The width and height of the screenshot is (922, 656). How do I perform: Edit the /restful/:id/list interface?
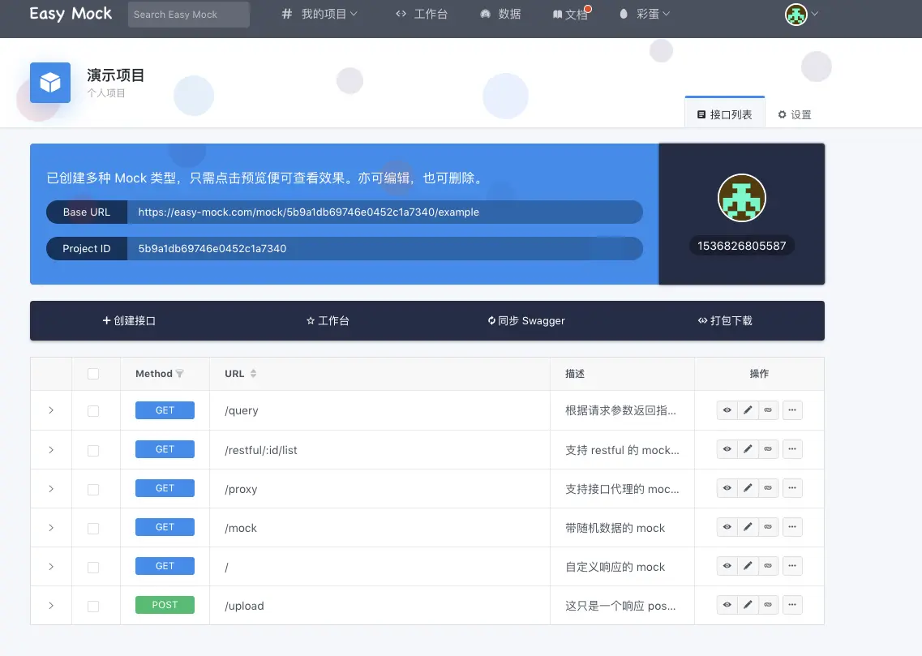(748, 449)
